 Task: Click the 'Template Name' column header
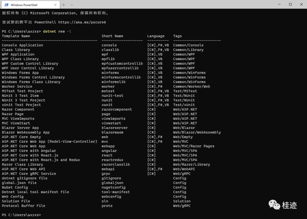click(x=16, y=36)
